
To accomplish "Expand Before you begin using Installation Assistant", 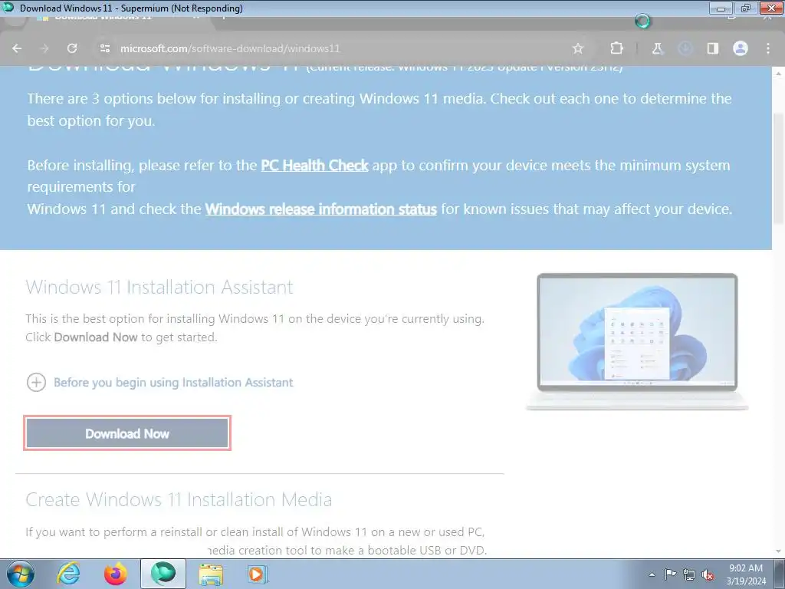I will [159, 383].
